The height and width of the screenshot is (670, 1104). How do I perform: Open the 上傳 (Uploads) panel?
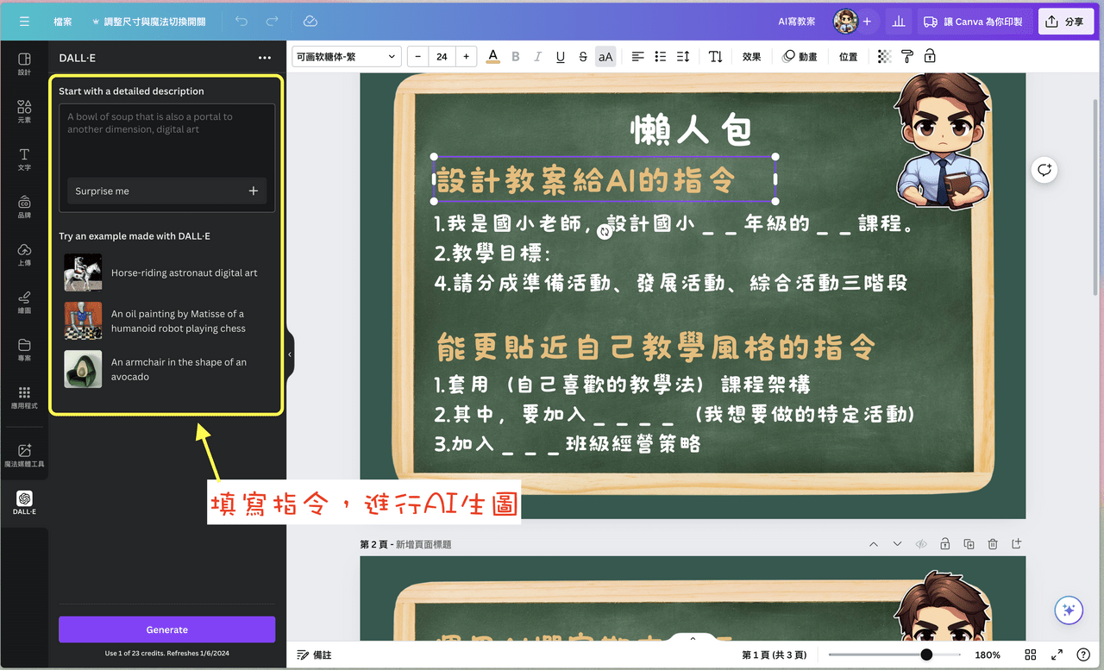coord(24,254)
